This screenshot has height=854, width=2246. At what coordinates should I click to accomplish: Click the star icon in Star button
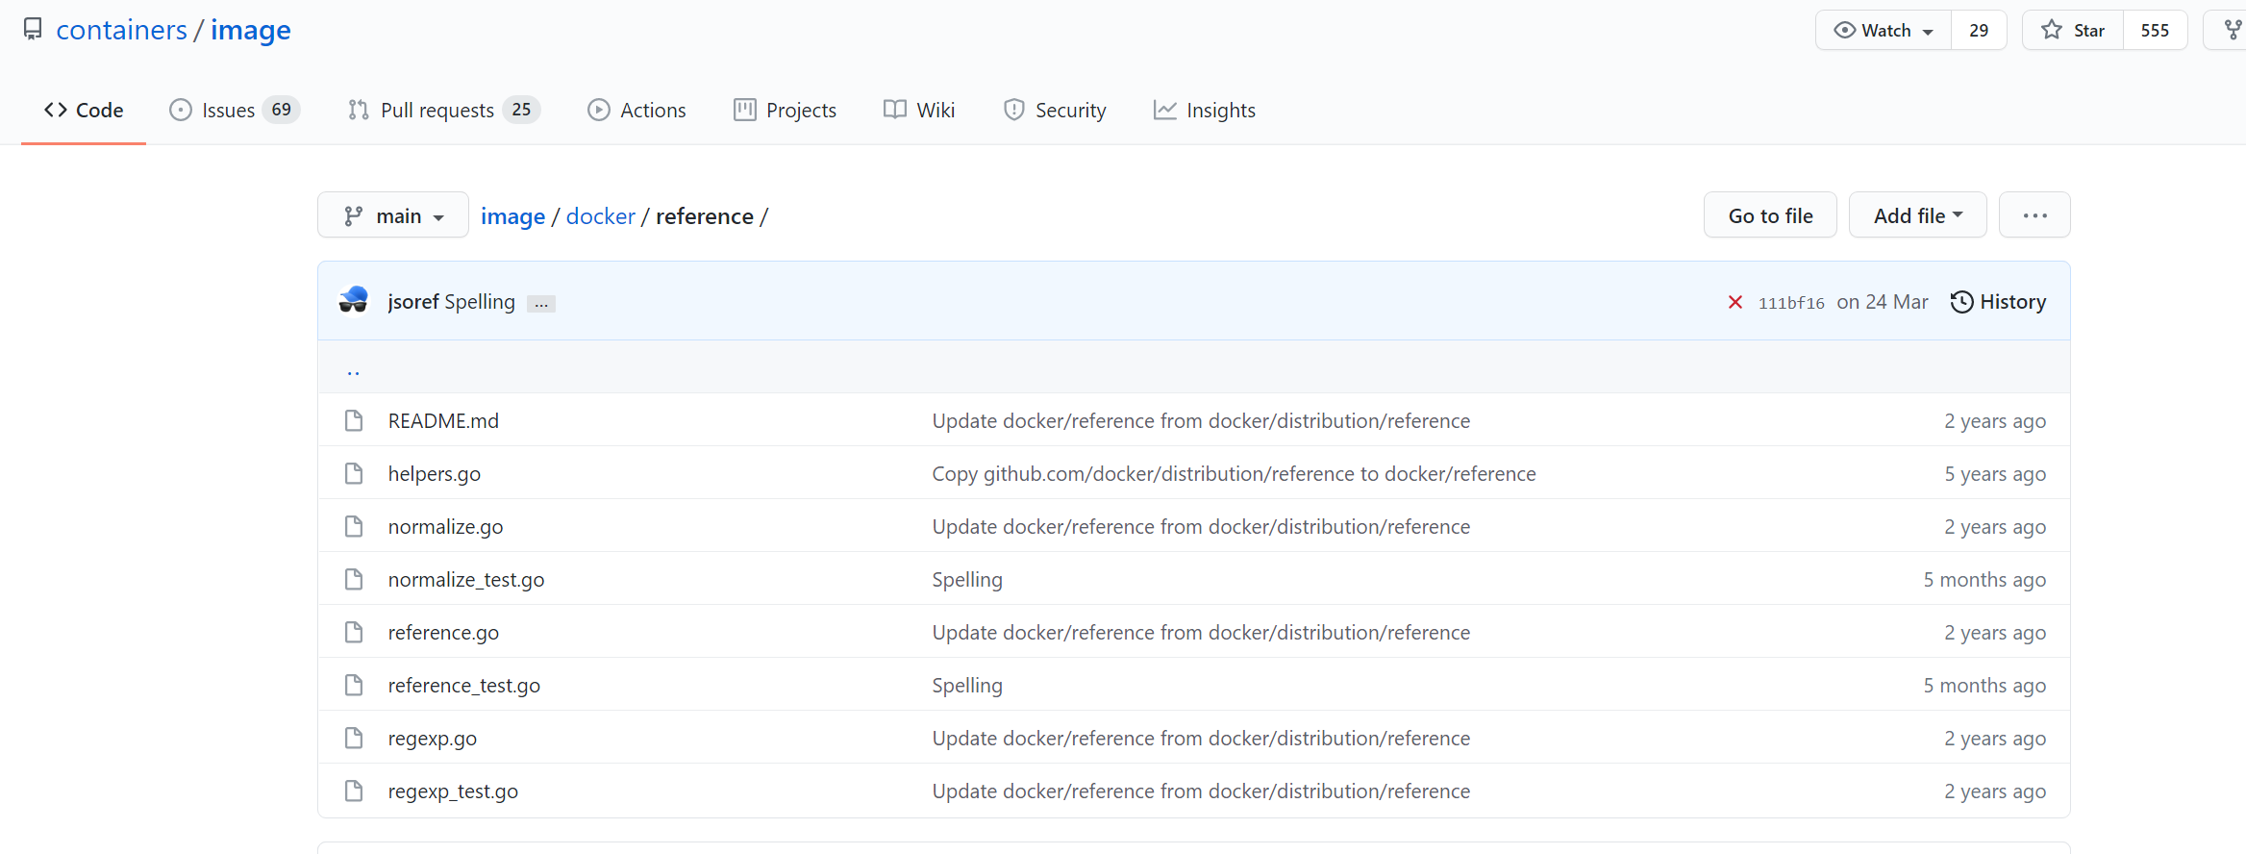click(x=2052, y=30)
